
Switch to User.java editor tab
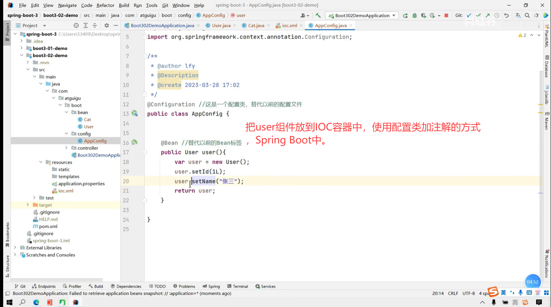[221, 25]
